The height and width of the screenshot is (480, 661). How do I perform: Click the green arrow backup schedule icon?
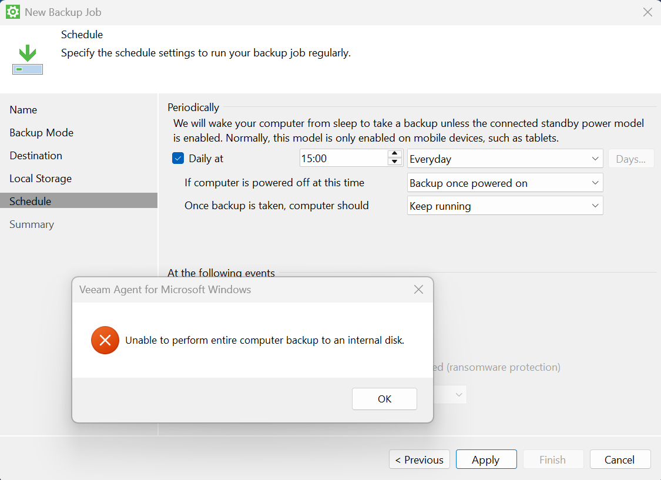point(27,61)
